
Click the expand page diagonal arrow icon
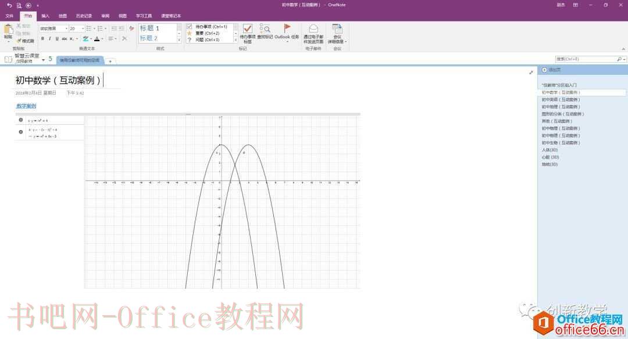(531, 73)
